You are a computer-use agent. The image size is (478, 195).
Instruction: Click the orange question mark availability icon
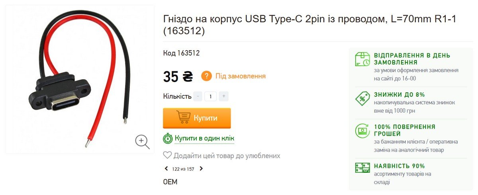pos(206,76)
